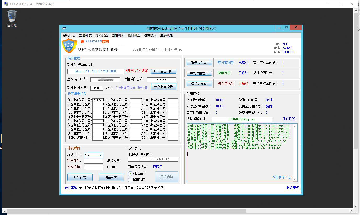Image resolution: width=360 pixels, height=215 pixels.
Task: Click the 登录支付宝 button
Action: (x=199, y=63)
